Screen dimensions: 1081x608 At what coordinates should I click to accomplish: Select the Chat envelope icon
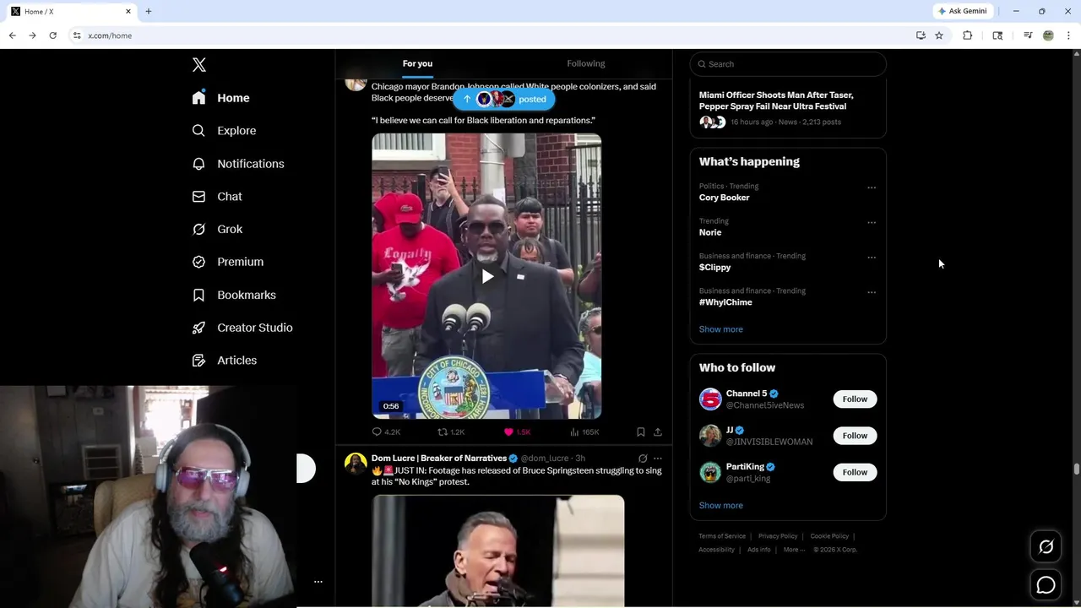[x=198, y=197]
